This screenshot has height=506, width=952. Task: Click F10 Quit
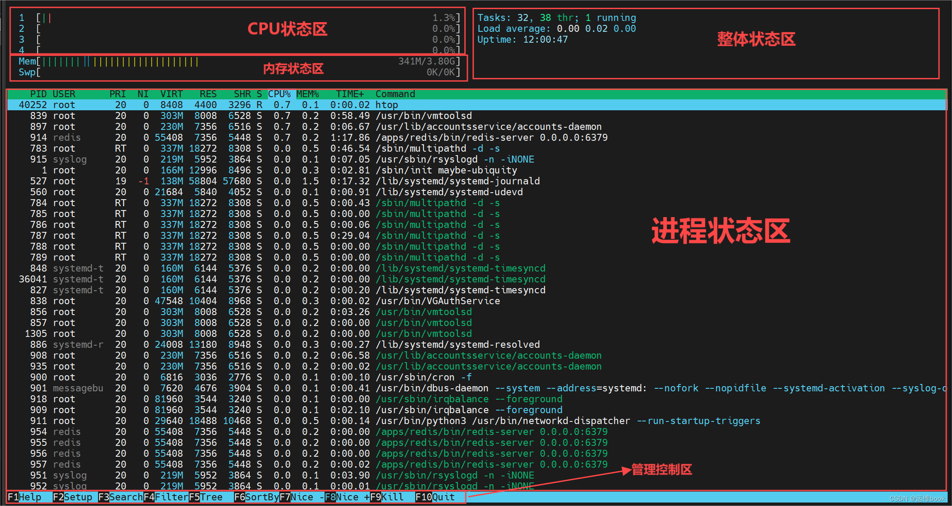click(x=435, y=497)
